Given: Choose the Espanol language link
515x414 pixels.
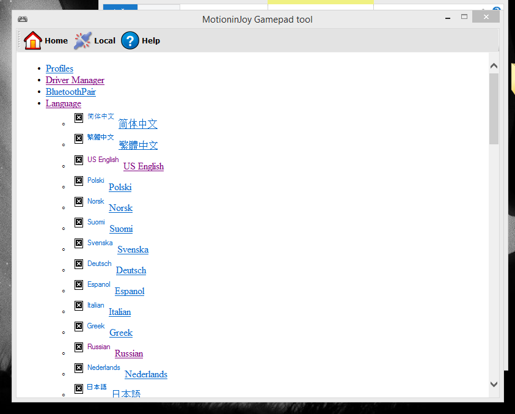Looking at the screenshot, I should (130, 291).
